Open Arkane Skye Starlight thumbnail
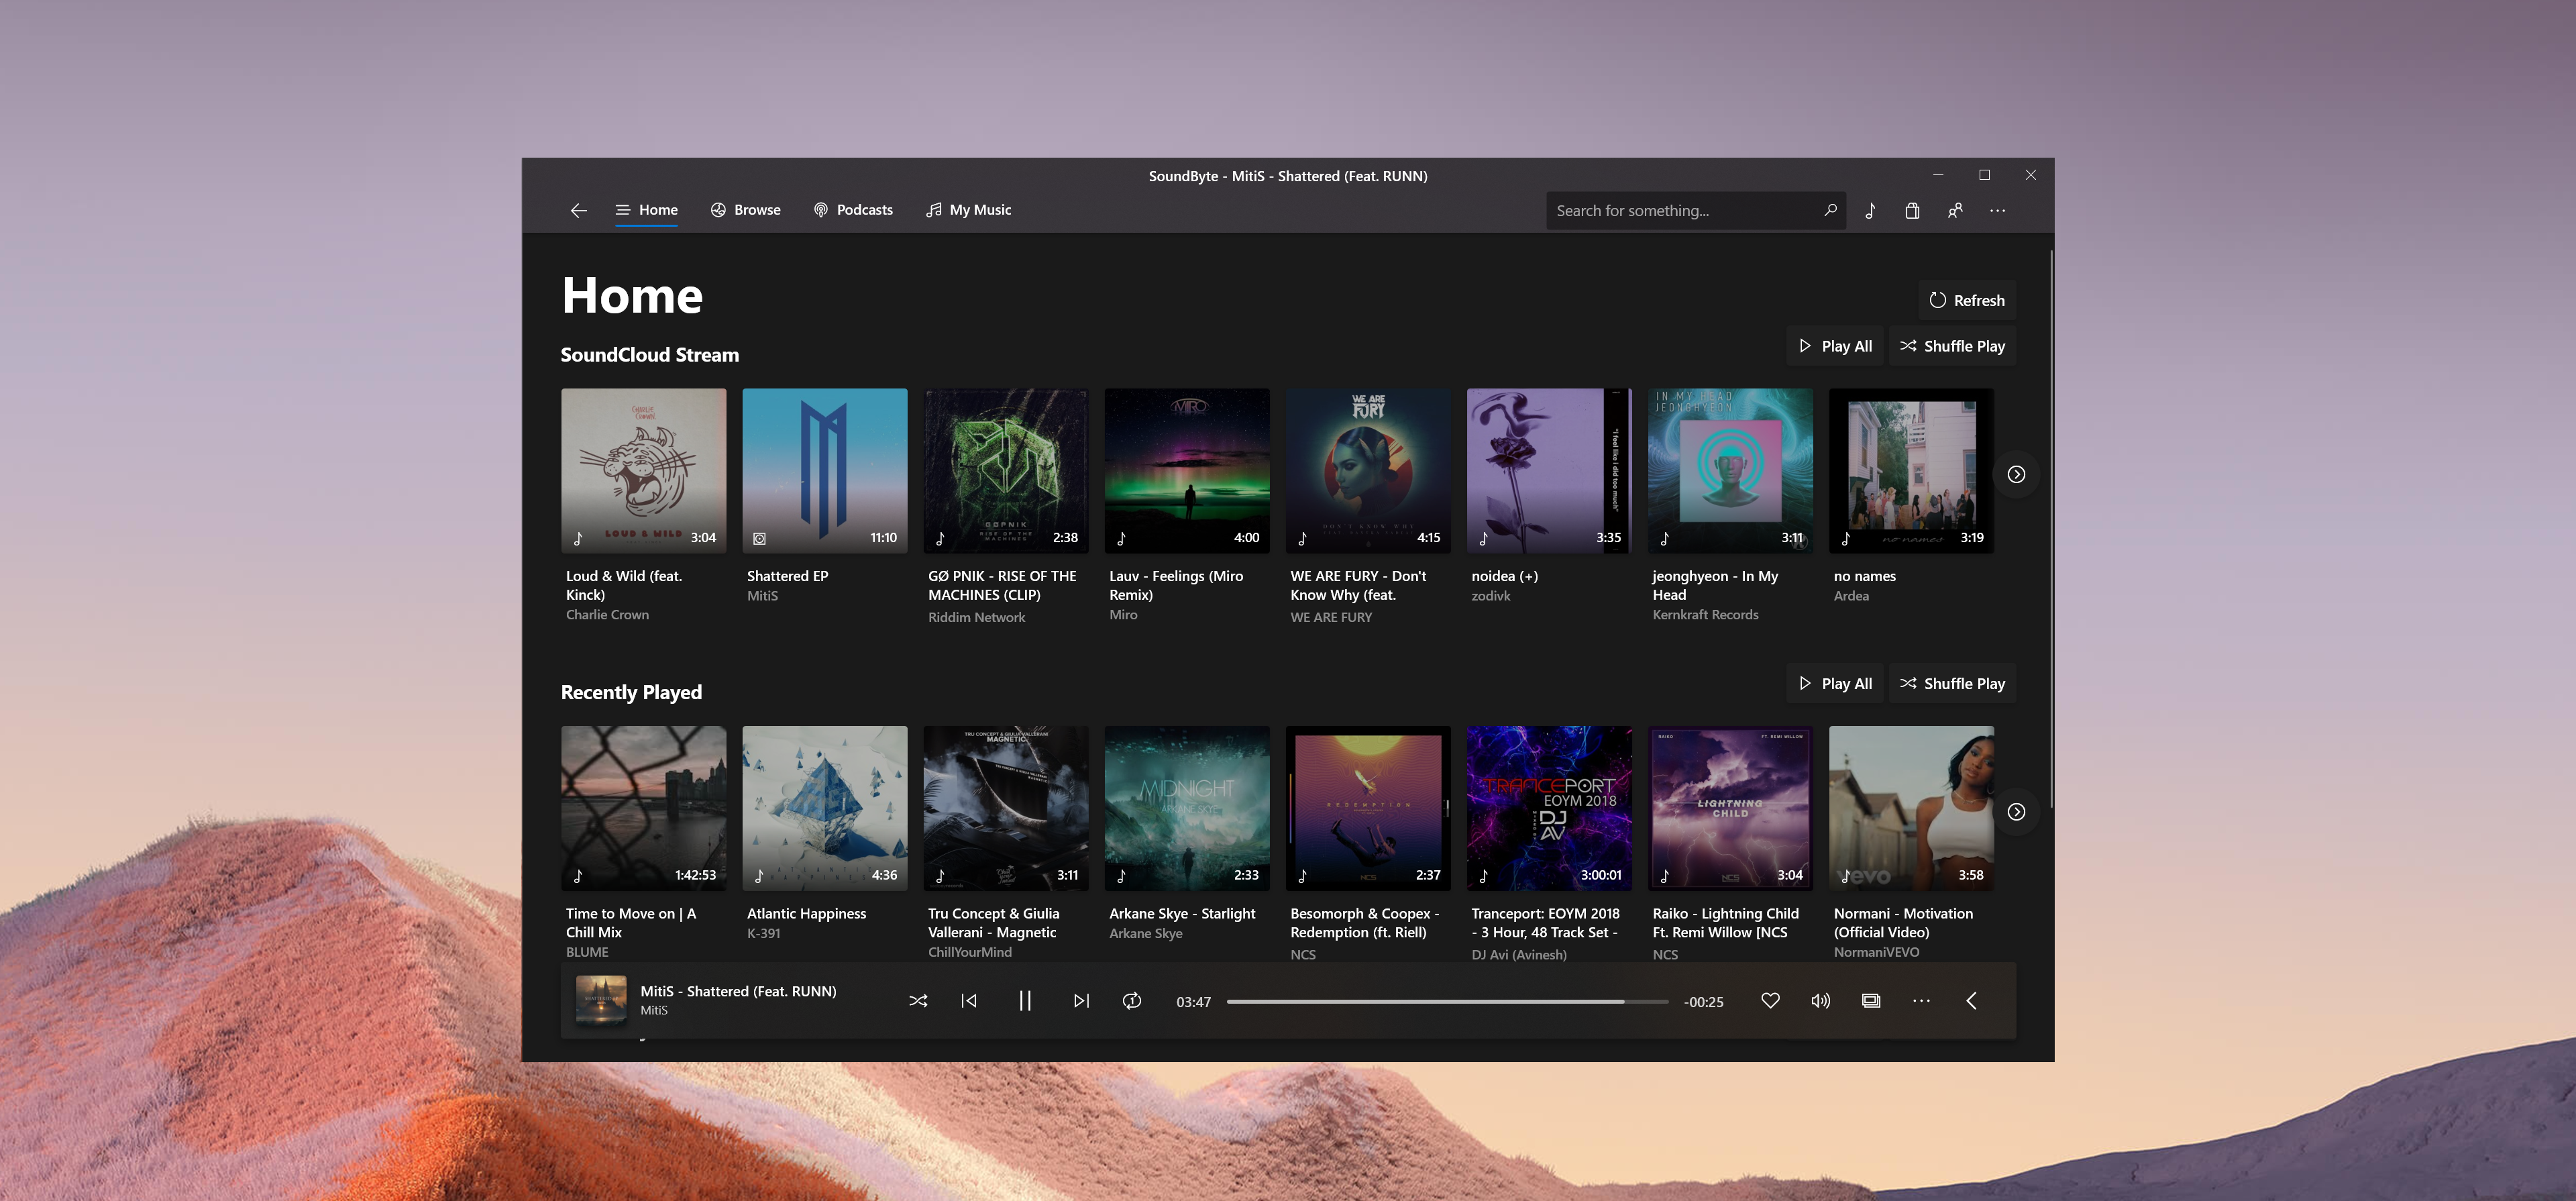 point(1187,809)
